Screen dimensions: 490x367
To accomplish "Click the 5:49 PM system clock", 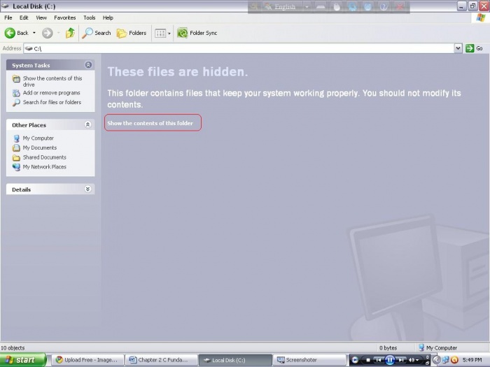I will pos(472,360).
